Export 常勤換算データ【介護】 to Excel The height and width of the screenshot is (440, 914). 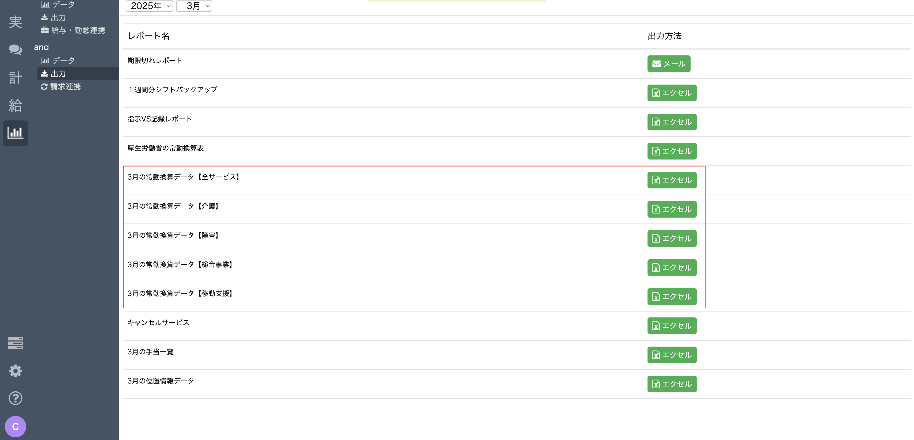tap(672, 209)
